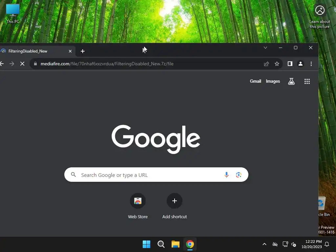Click Add shortcut button
Image resolution: width=336 pixels, height=252 pixels.
click(x=175, y=206)
